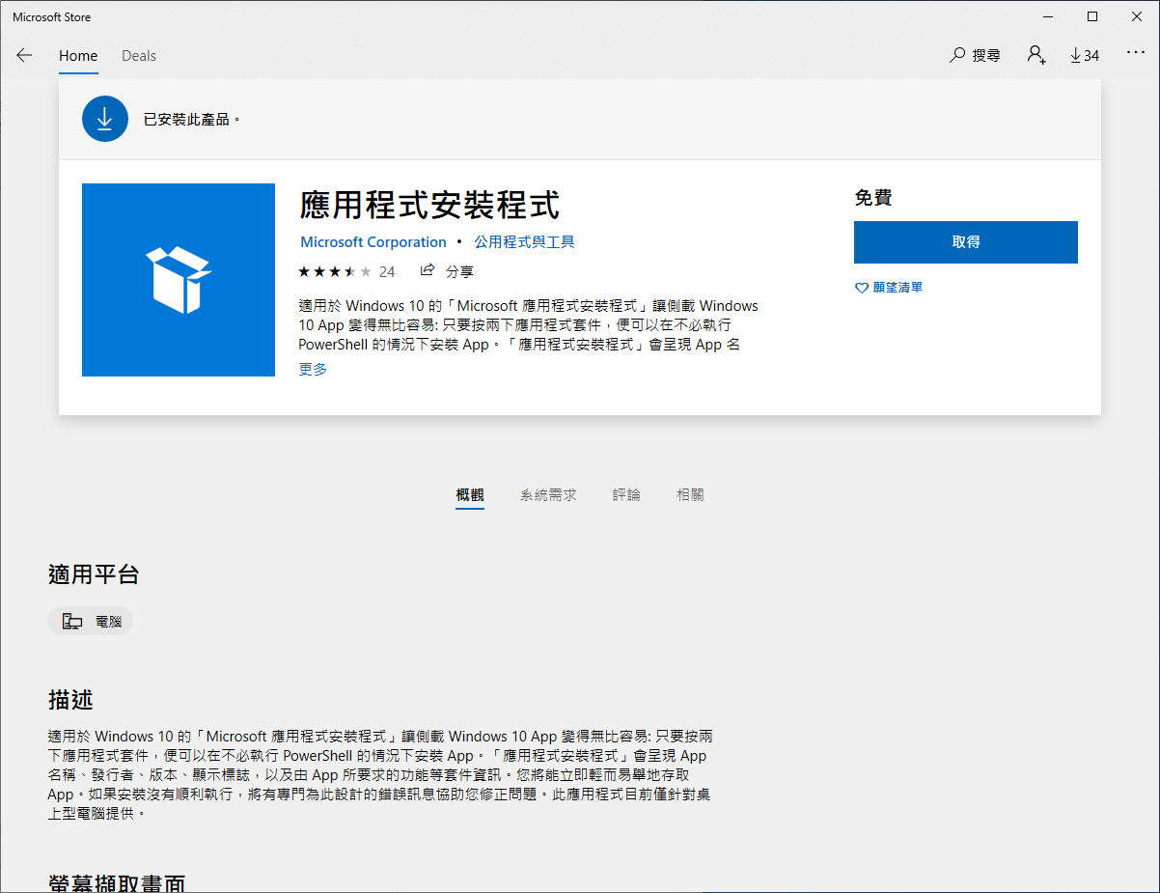
Task: Click the 應用程式安裝程式 app title
Action: pos(429,205)
